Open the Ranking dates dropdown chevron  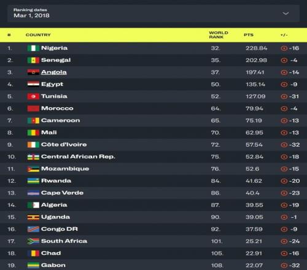point(286,13)
